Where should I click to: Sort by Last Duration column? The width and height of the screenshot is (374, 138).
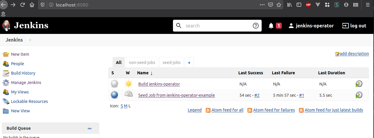point(331,73)
